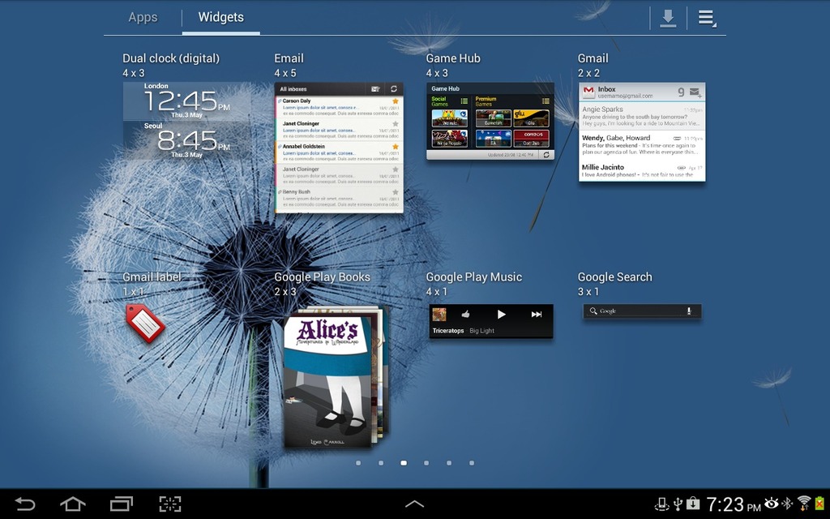Click the Gmail M logo icon
This screenshot has width=830, height=519.
[x=588, y=92]
